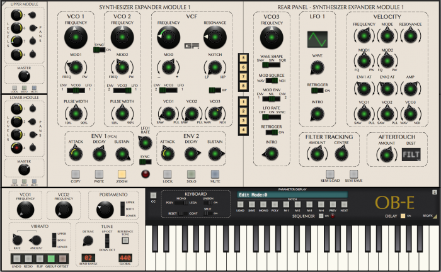Click the PREV patch button

[333, 204]
